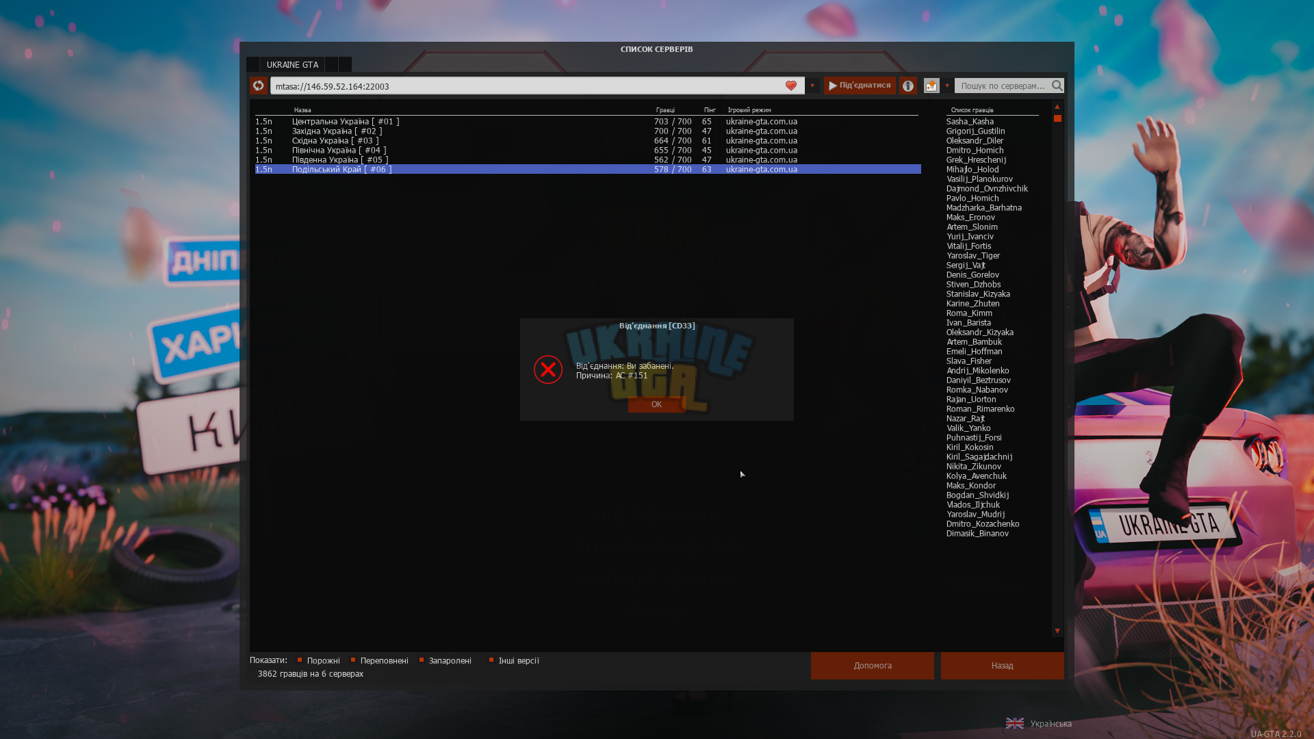Image resolution: width=1314 pixels, height=739 pixels.
Task: Click player Kiril_Sagajdachnij in player list
Action: 979,456
